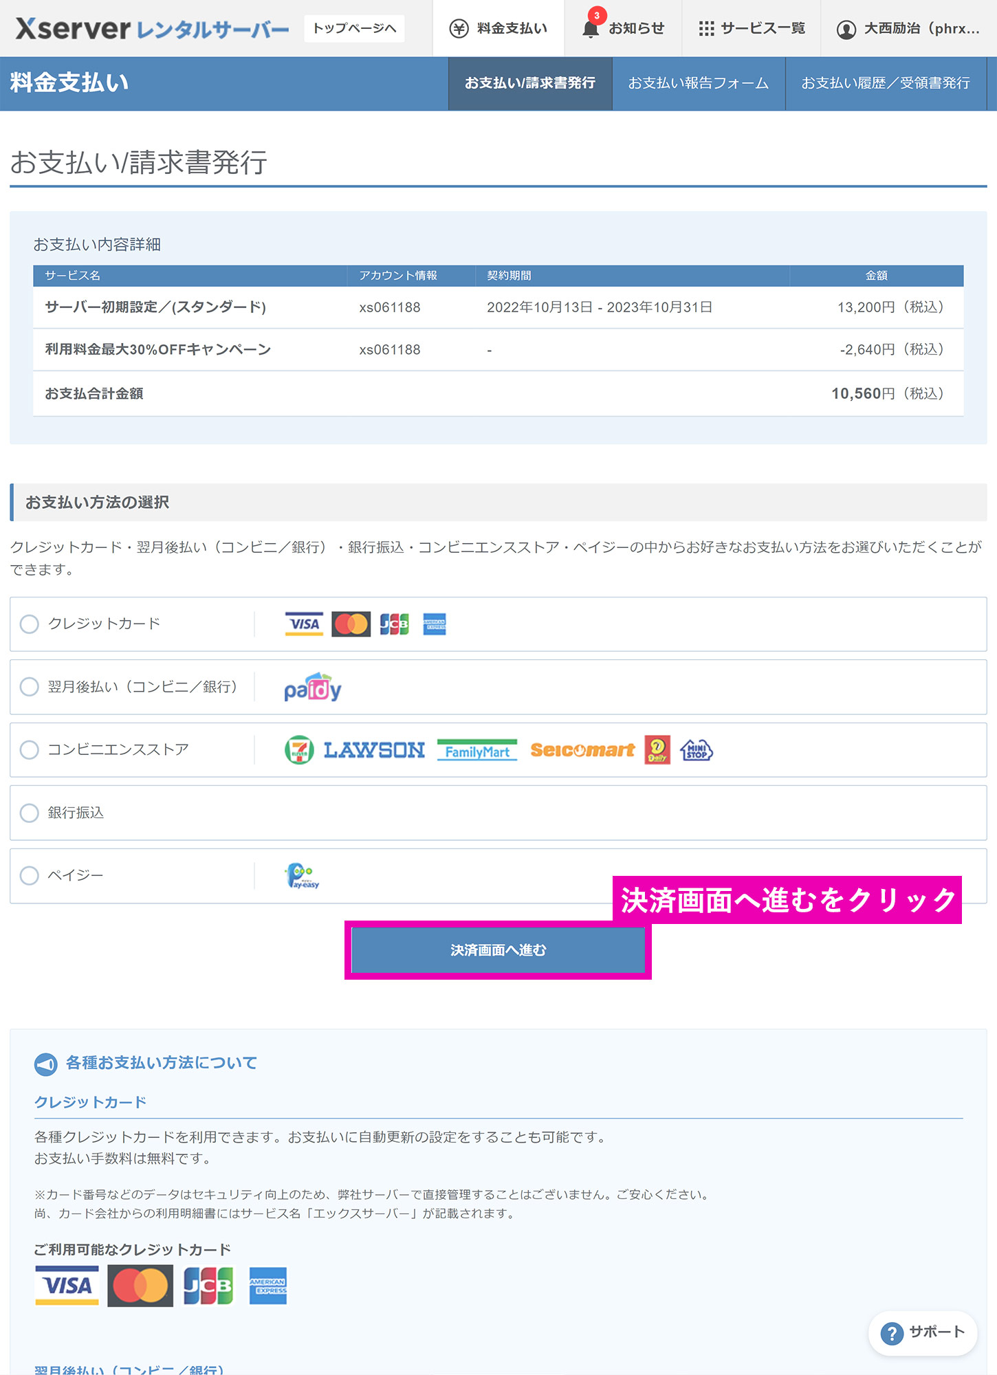Click the megaphone icon beside 各種お支払い方法について
This screenshot has width=997, height=1375.
tap(46, 1064)
